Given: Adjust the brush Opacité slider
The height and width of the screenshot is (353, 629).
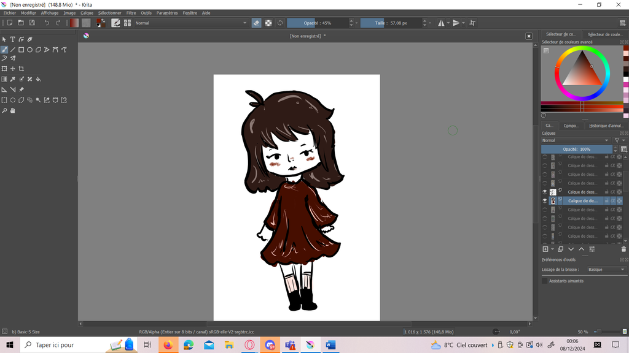Looking at the screenshot, I should (x=318, y=23).
